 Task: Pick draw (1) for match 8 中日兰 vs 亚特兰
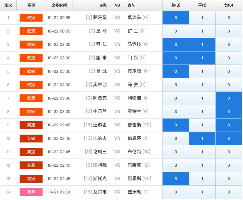[x=202, y=112]
